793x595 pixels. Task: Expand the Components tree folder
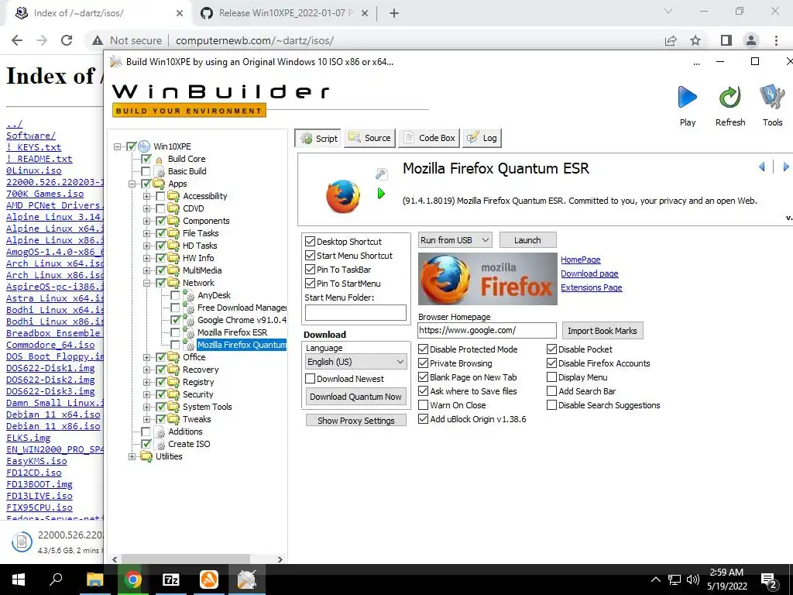pos(146,221)
